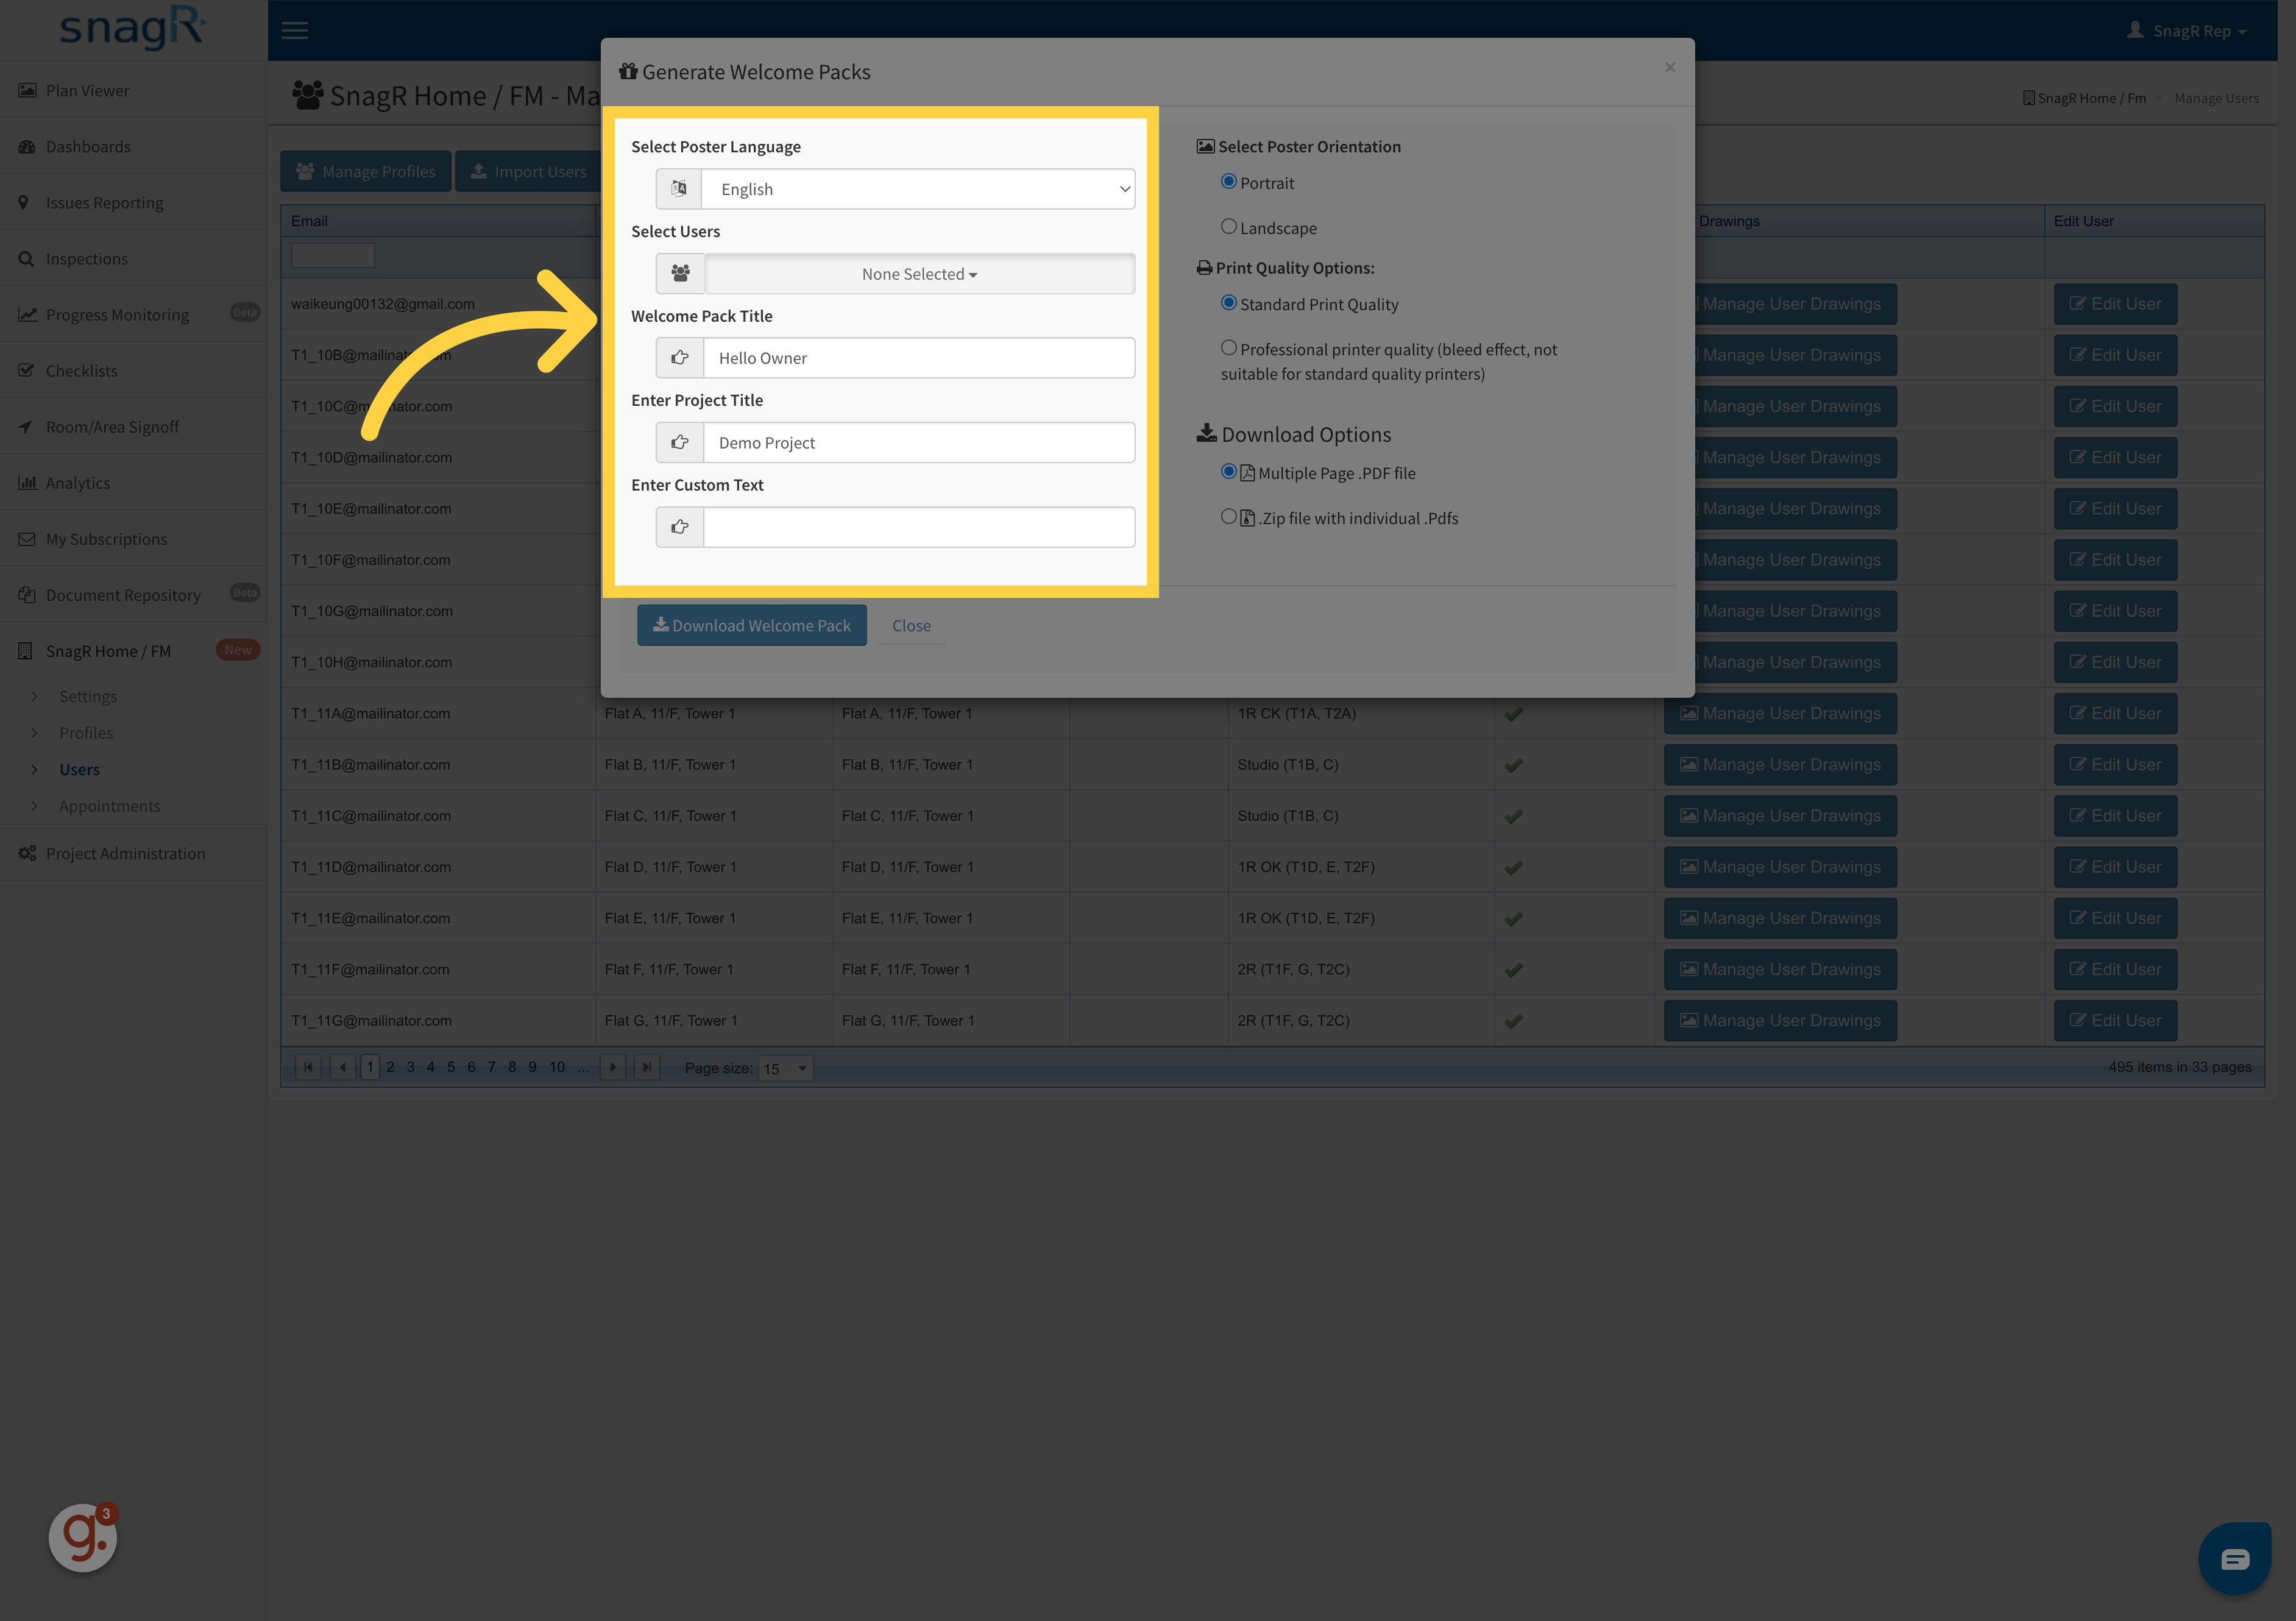
Task: Select .Zip file with individual .Pdfs
Action: [x=1229, y=517]
